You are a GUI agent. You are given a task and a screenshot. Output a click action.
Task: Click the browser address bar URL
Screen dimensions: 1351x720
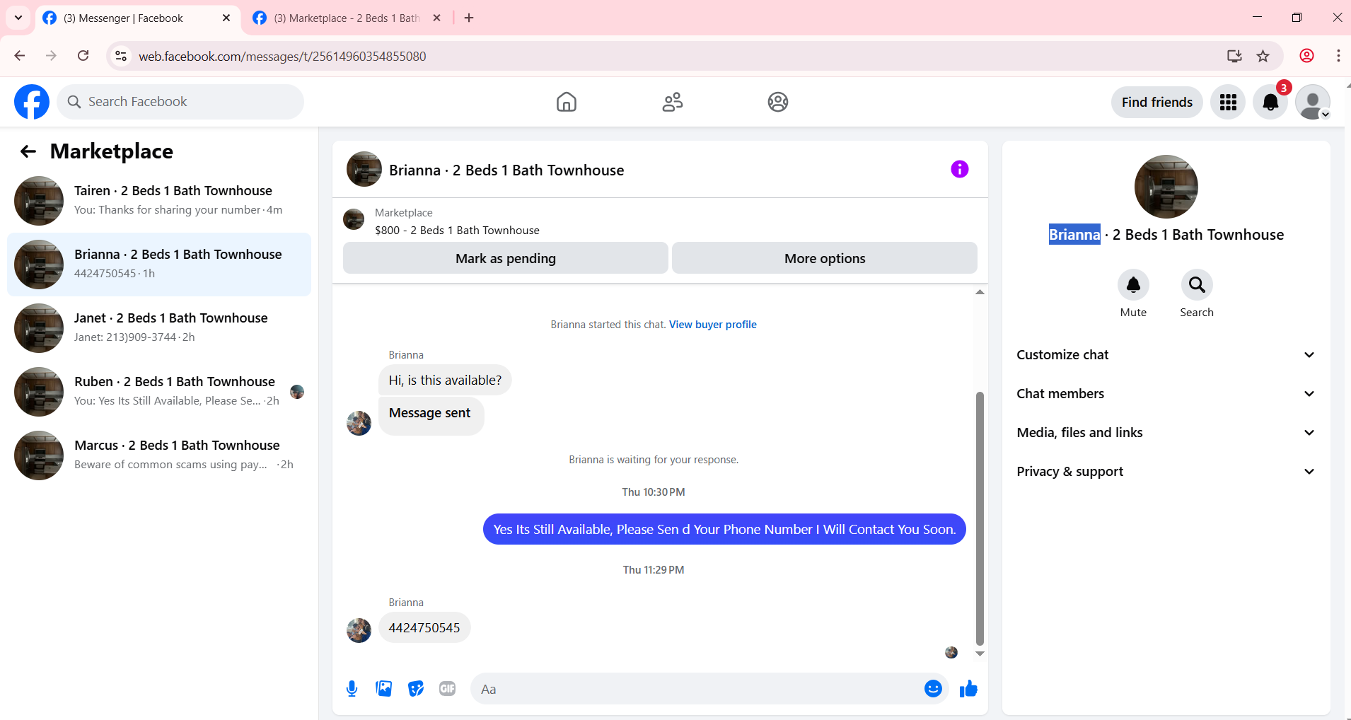point(282,56)
